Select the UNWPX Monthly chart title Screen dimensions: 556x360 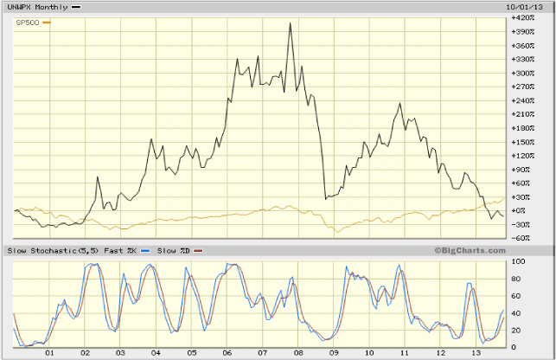(x=37, y=7)
